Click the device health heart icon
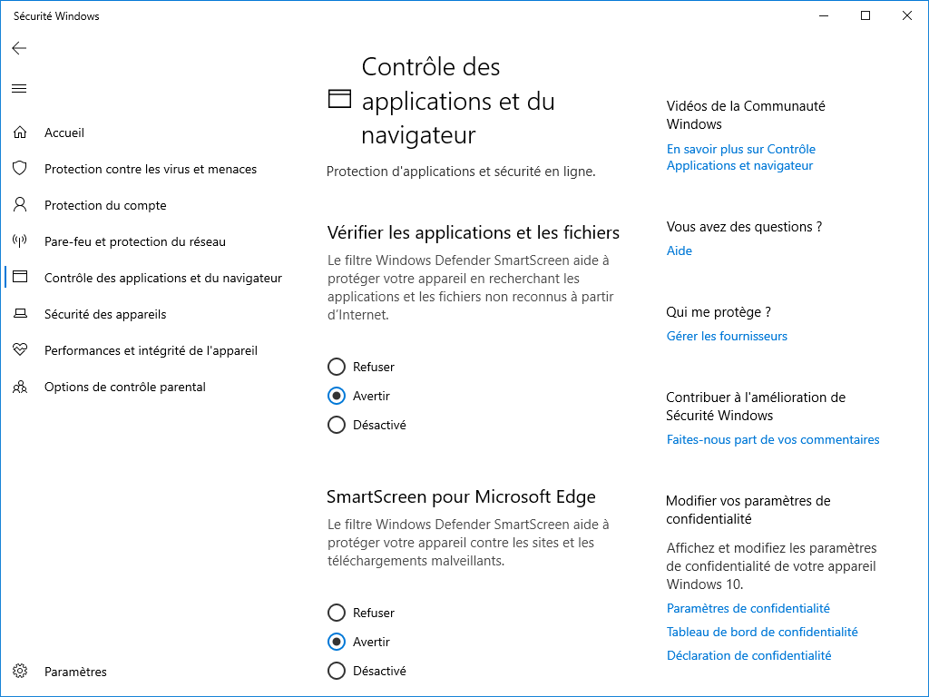This screenshot has height=697, width=929. tap(20, 349)
